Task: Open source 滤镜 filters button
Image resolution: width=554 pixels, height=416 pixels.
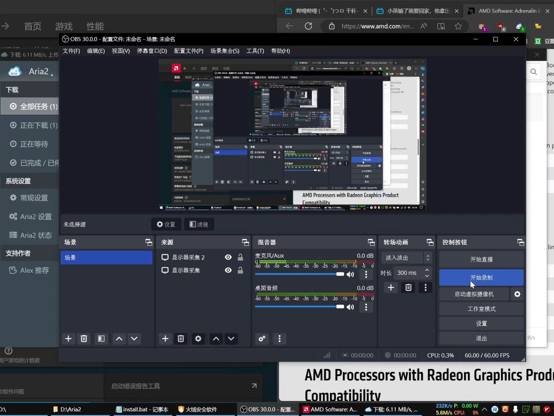Action: click(199, 224)
